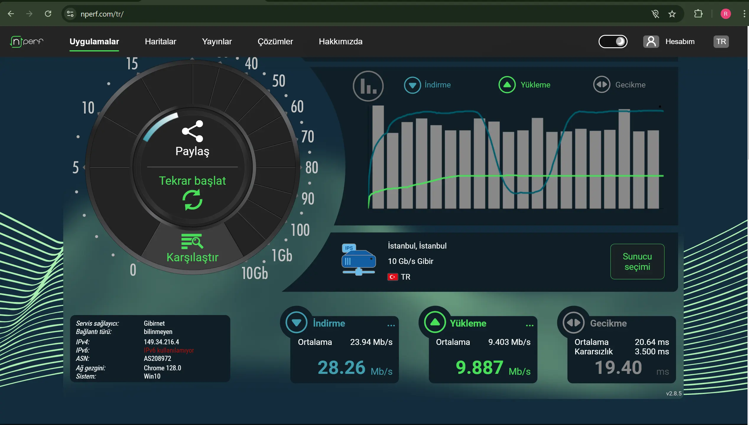The image size is (749, 425).
Task: Open the TR language selector
Action: point(721,42)
